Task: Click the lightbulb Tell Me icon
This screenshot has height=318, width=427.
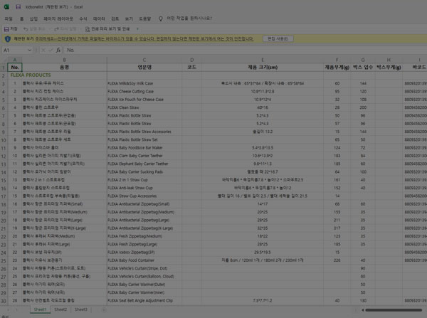Action: click(x=161, y=18)
